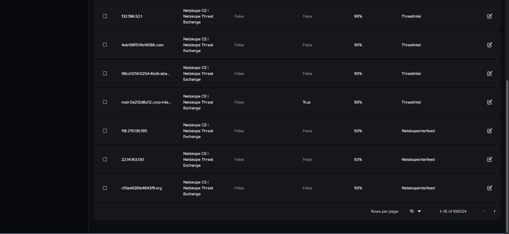The image size is (509, 234).
Task: Edit the 132.196.52.1 indicator row
Action: pyautogui.click(x=490, y=16)
